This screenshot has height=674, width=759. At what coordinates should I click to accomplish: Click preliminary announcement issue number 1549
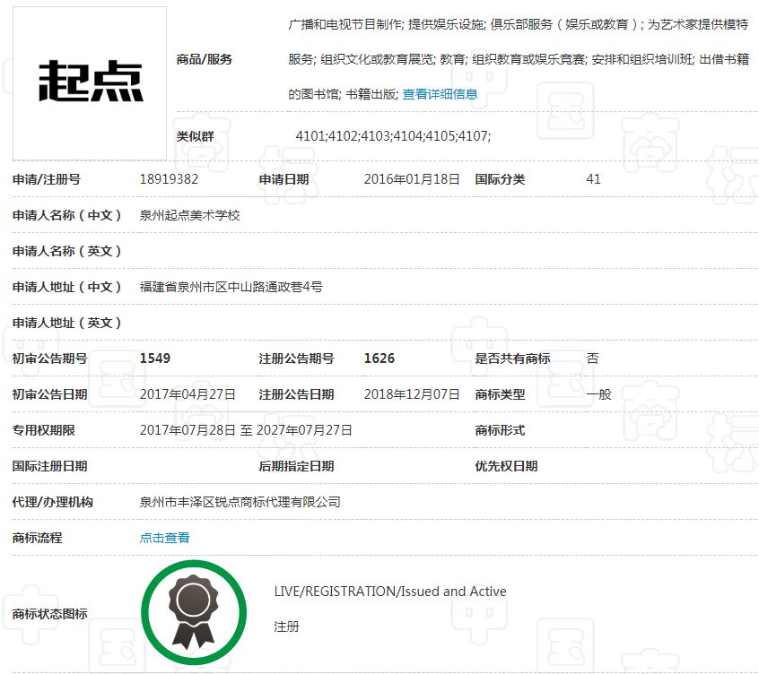155,359
